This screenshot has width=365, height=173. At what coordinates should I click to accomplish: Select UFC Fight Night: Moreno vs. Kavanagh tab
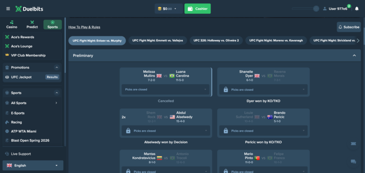(x=276, y=40)
